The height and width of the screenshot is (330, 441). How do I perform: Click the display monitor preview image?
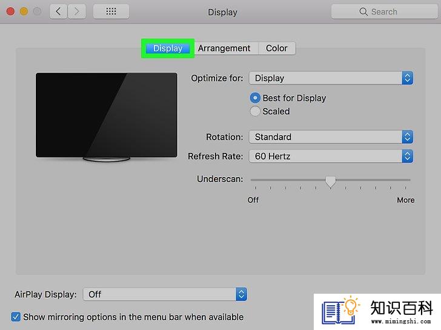click(107, 117)
